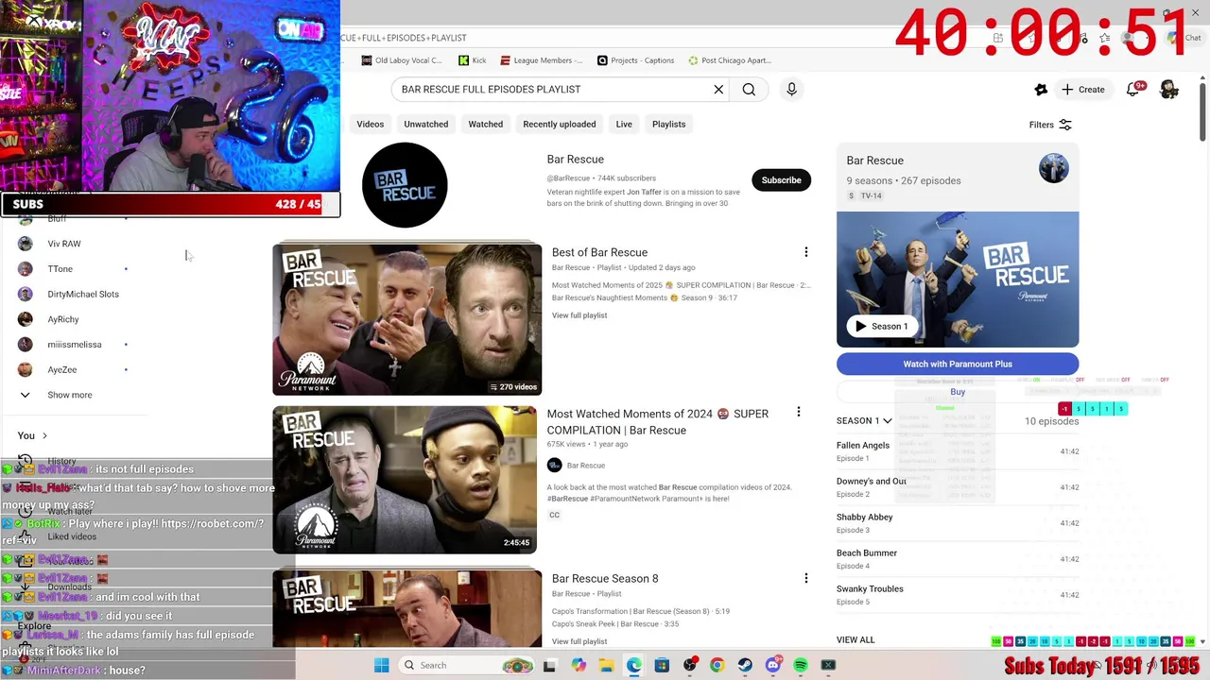Open Discord from the taskbar

[773, 665]
